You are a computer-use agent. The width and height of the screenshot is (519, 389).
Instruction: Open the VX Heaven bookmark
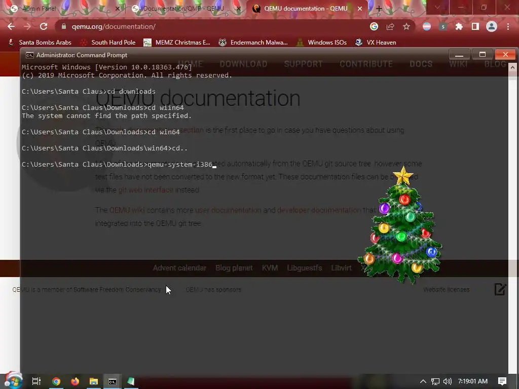(376, 43)
